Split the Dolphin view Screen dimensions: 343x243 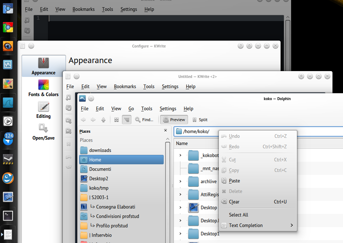(x=200, y=120)
